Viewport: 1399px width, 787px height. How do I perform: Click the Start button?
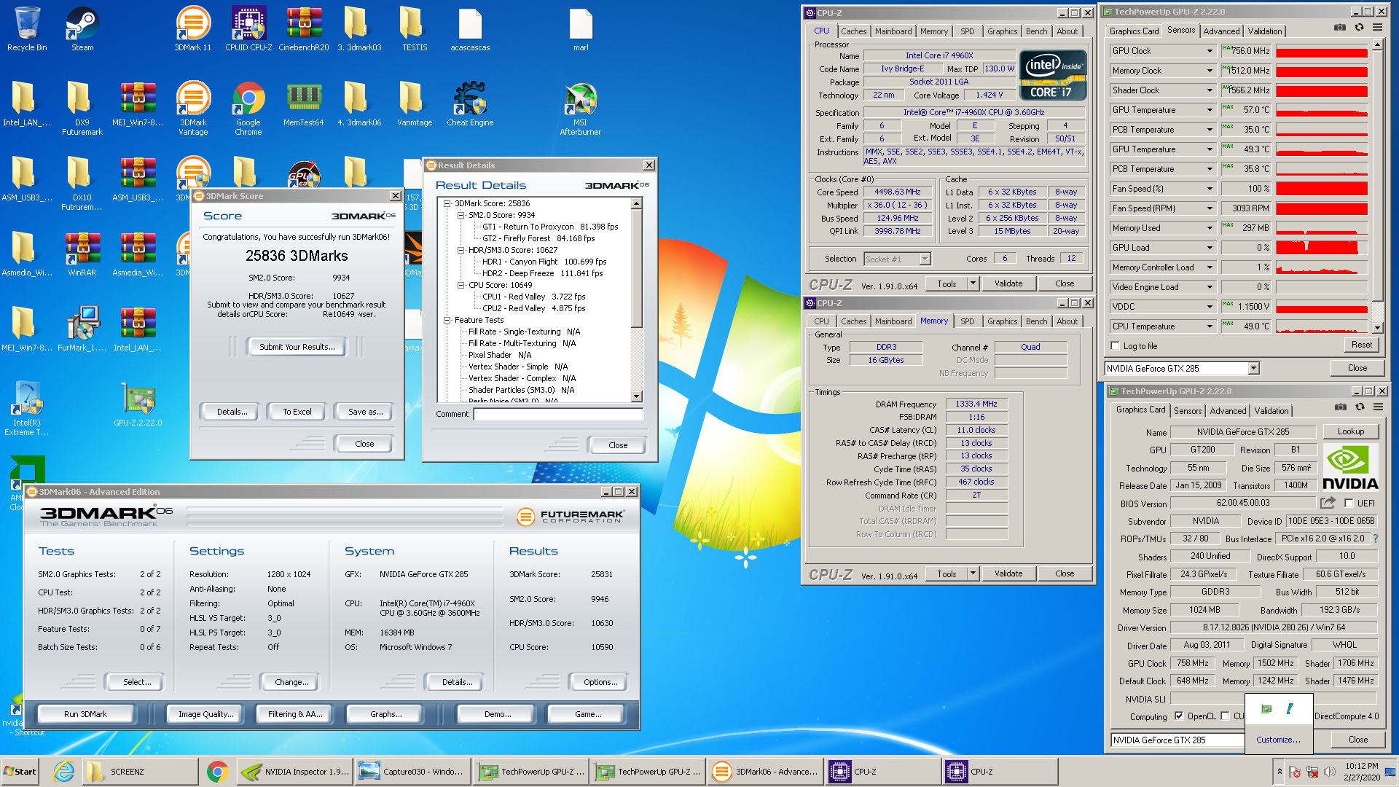click(20, 772)
